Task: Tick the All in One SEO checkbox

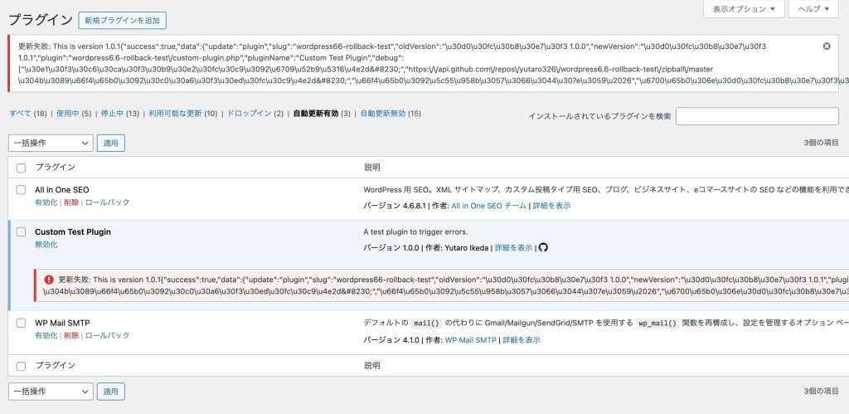Action: tap(21, 190)
